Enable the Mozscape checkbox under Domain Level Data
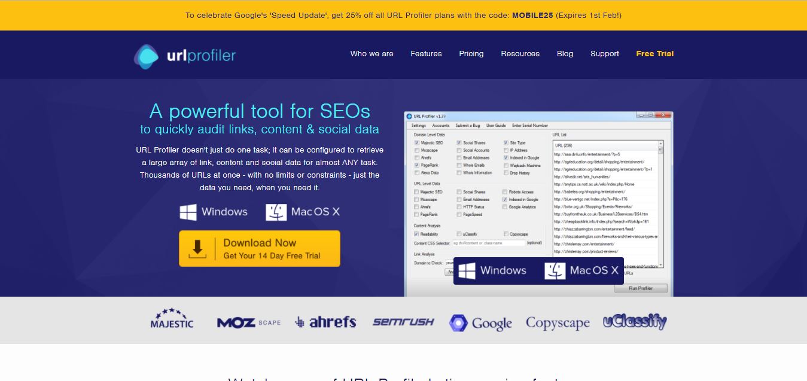Viewport: 807px width, 381px height. coord(416,150)
